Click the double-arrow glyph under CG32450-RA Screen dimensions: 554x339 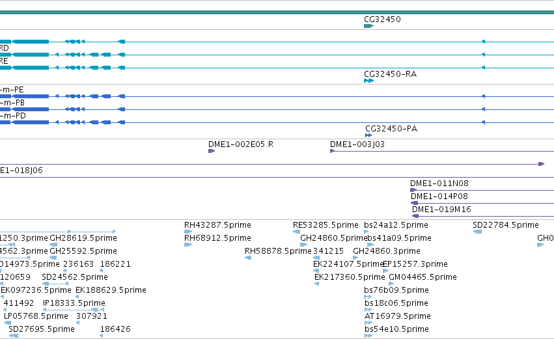click(368, 81)
